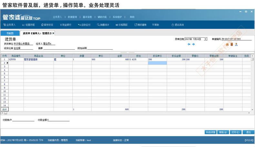Open the 基本信息 top menu
Image resolution: width=255 pixels, height=147 pixels.
click(87, 17)
